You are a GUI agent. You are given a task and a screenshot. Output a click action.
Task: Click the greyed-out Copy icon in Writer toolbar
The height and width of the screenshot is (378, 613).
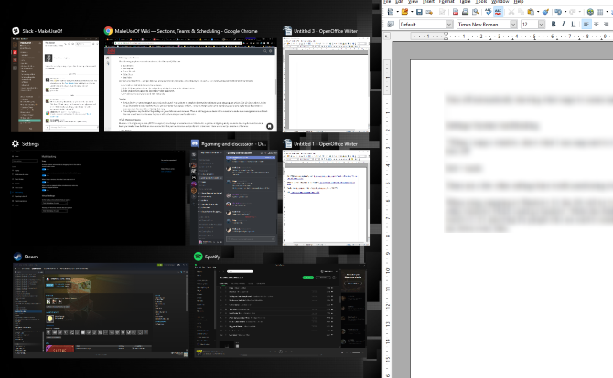521,12
